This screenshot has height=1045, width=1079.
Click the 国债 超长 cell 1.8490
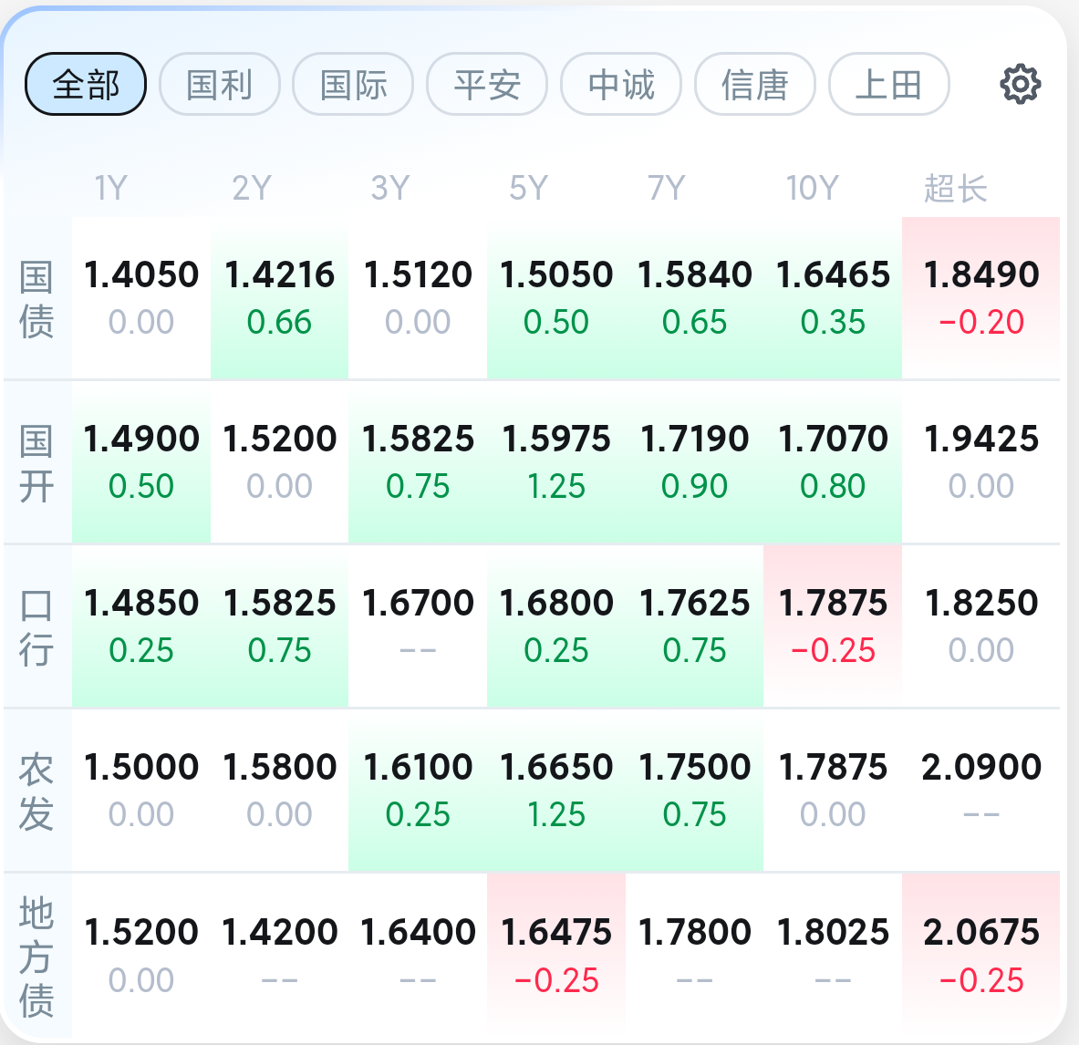[x=980, y=297]
